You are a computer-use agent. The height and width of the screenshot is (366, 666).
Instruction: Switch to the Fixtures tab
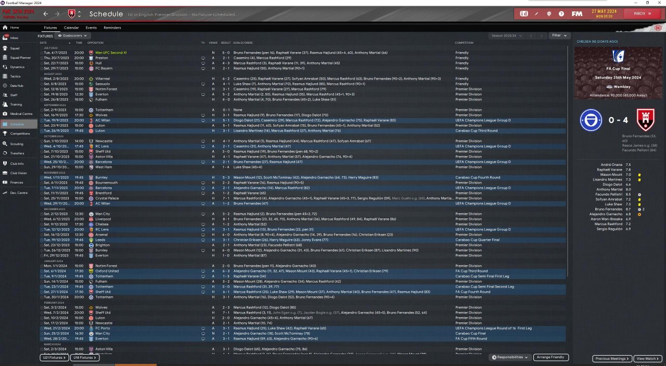50,28
